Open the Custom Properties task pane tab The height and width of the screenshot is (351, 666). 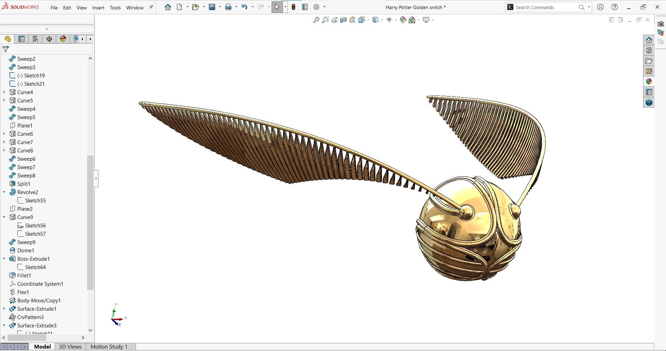click(649, 92)
